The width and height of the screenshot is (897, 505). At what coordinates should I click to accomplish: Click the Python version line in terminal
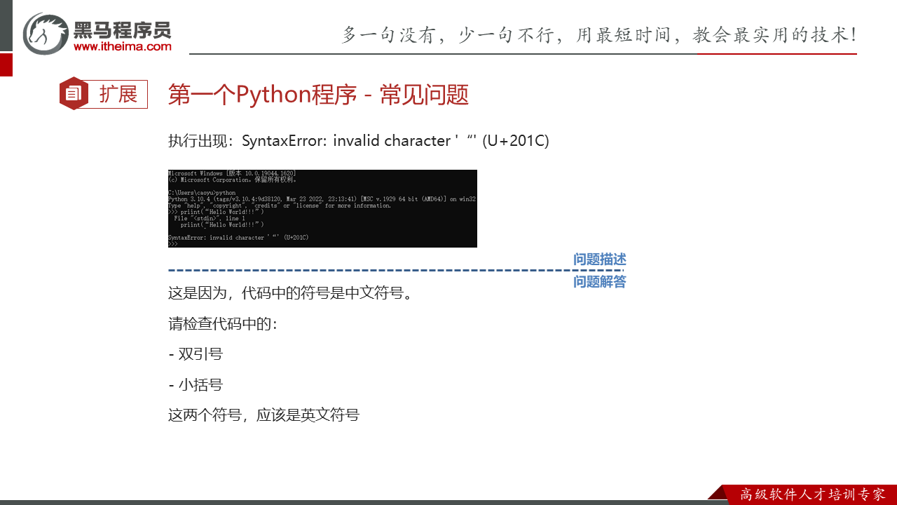tap(322, 199)
